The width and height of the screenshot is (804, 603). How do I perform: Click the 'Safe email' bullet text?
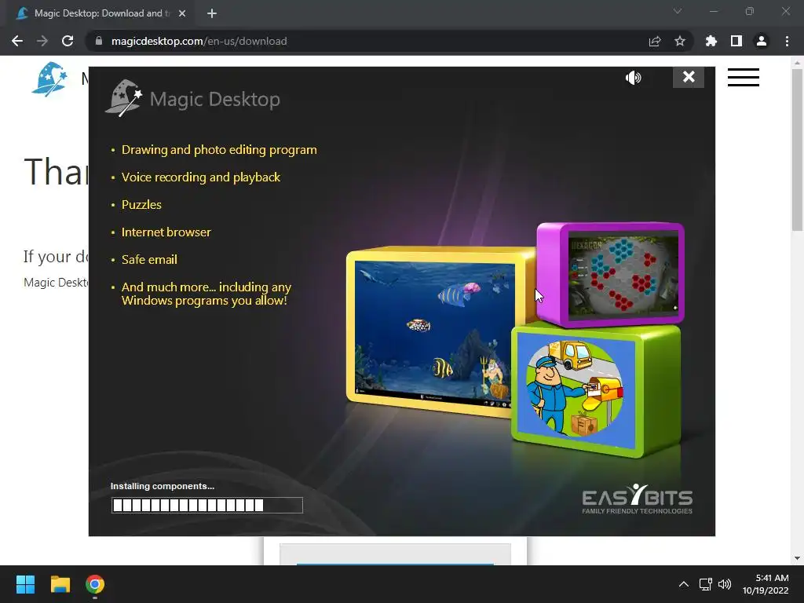148,259
